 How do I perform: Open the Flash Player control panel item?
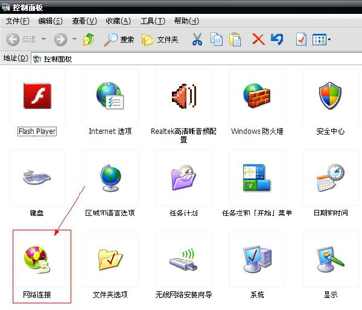37,95
